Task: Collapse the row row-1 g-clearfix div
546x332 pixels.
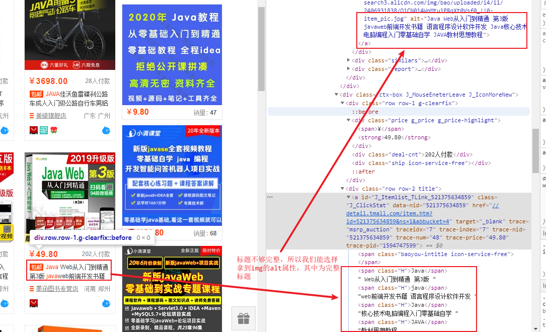Action: coord(342,103)
